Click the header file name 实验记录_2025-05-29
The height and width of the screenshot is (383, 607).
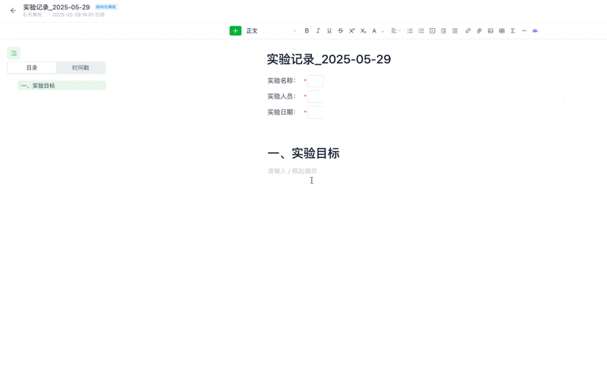56,7
